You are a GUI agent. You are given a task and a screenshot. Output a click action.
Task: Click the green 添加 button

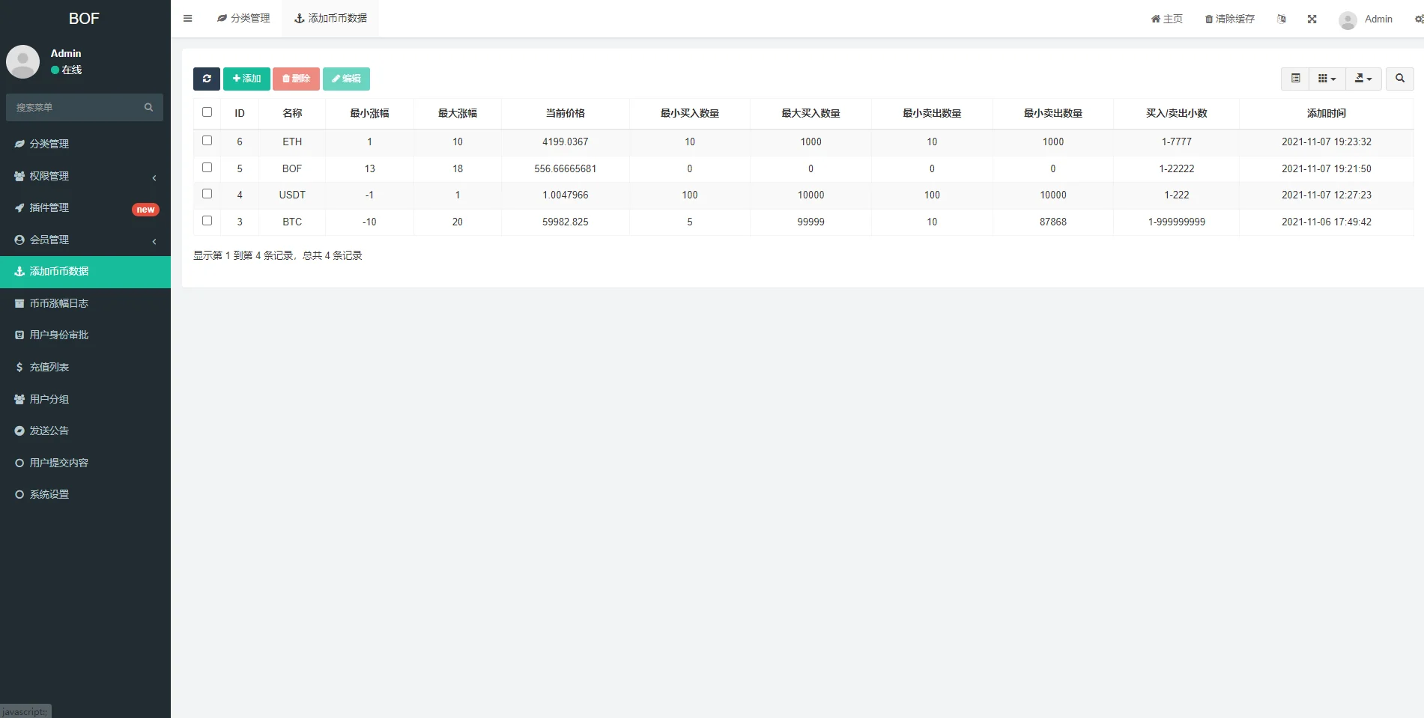coord(246,79)
